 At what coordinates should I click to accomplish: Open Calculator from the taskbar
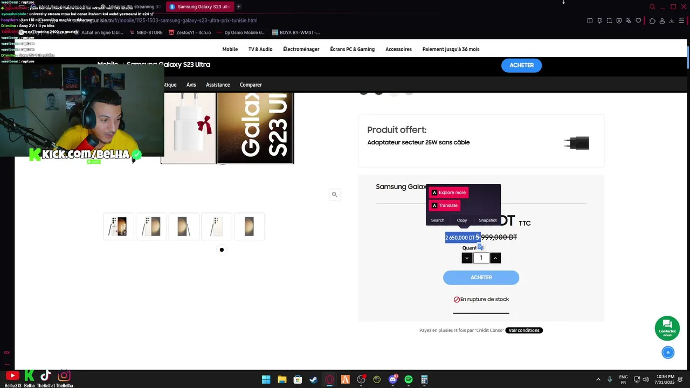tap(424, 379)
